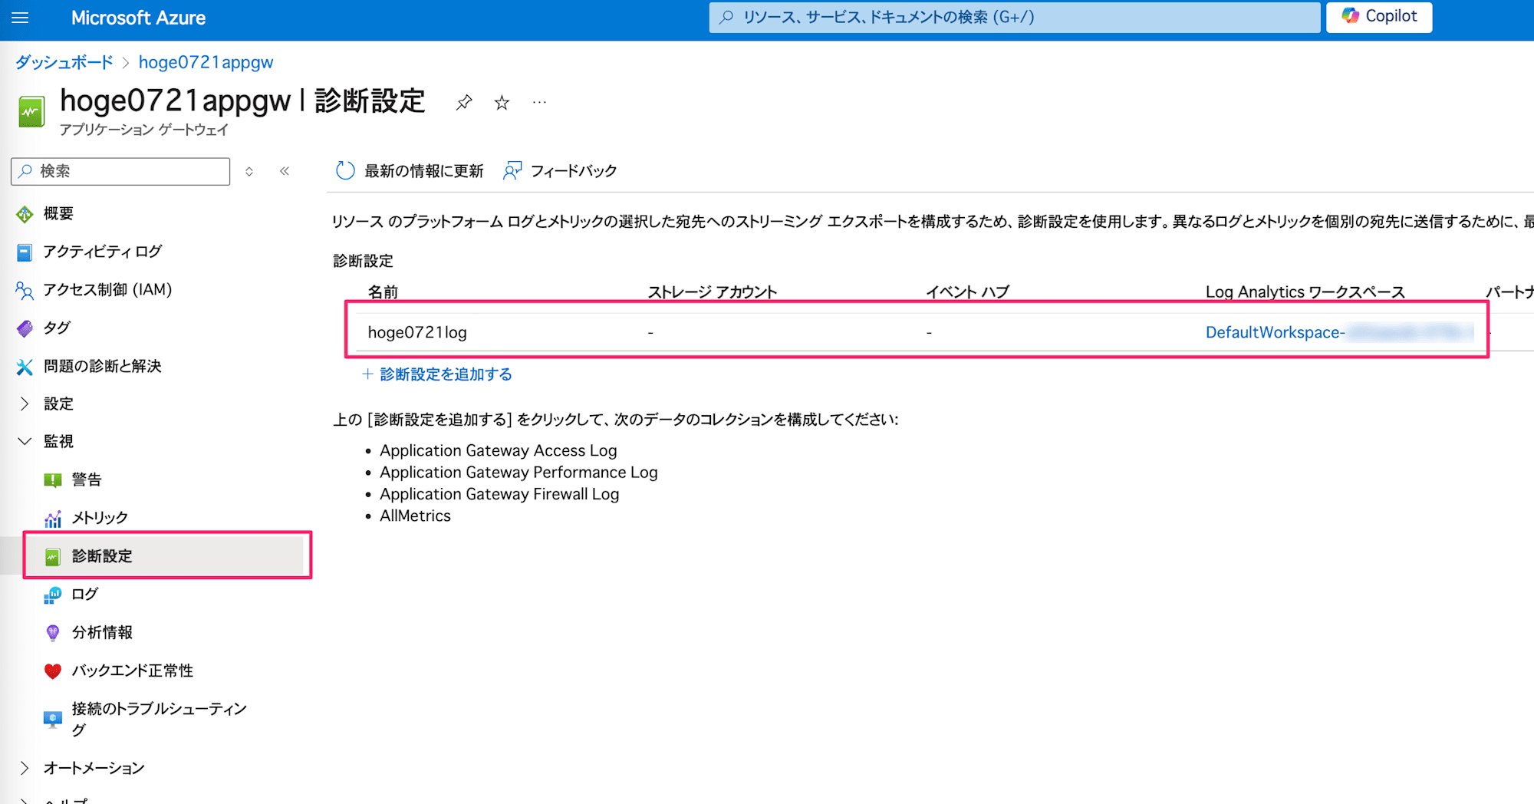Click the IAM people icon
The width and height of the screenshot is (1534, 804).
(25, 290)
